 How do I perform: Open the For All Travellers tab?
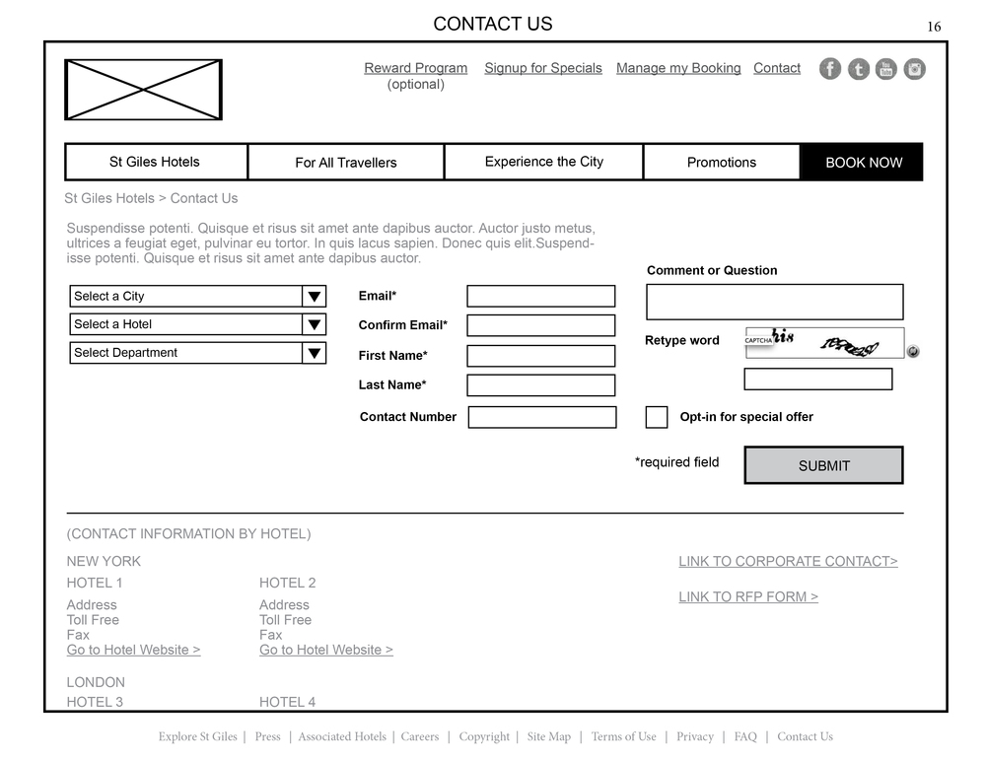[346, 163]
